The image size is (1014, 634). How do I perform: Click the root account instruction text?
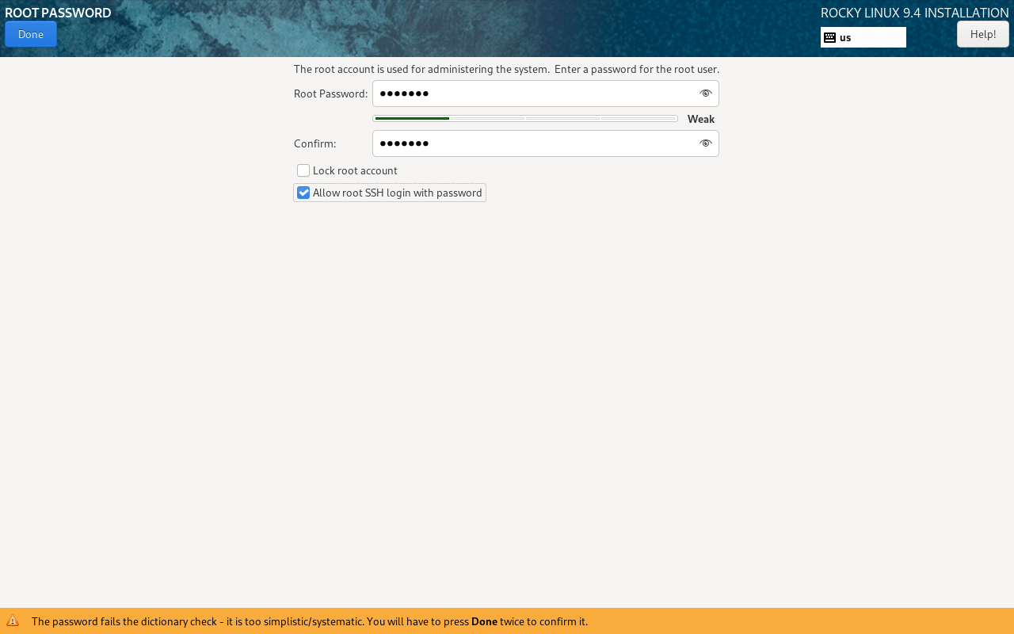point(506,69)
